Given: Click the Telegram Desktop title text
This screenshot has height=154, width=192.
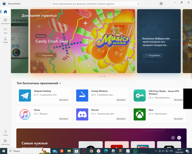Looking at the screenshot, I should point(43,91).
